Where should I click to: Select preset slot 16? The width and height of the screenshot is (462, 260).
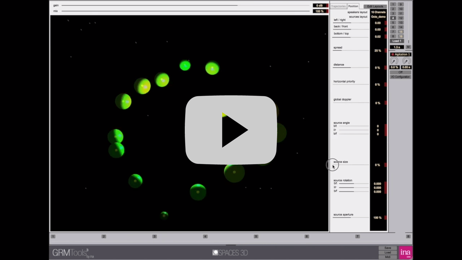click(401, 36)
